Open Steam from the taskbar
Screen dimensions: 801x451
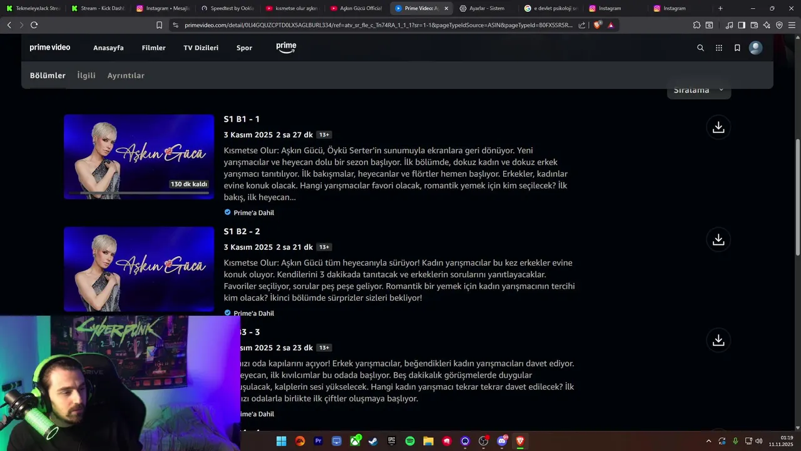tap(373, 441)
